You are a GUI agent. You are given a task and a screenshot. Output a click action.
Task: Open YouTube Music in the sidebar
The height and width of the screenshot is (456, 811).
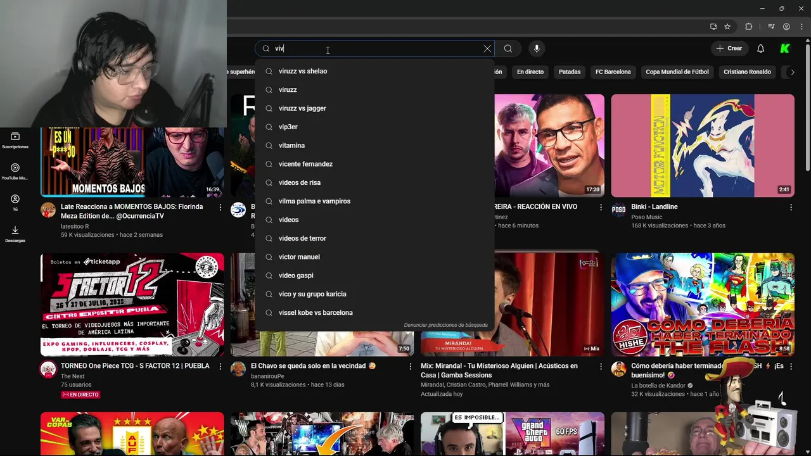pos(15,172)
